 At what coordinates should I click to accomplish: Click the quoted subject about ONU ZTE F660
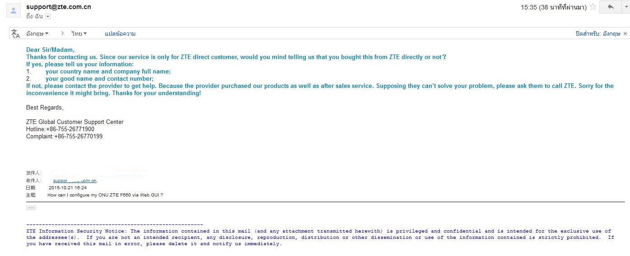105,195
